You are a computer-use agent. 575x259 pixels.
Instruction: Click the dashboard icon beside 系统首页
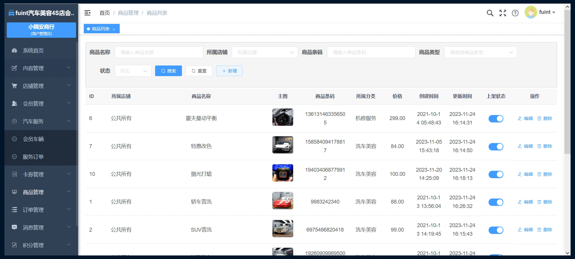(14, 50)
